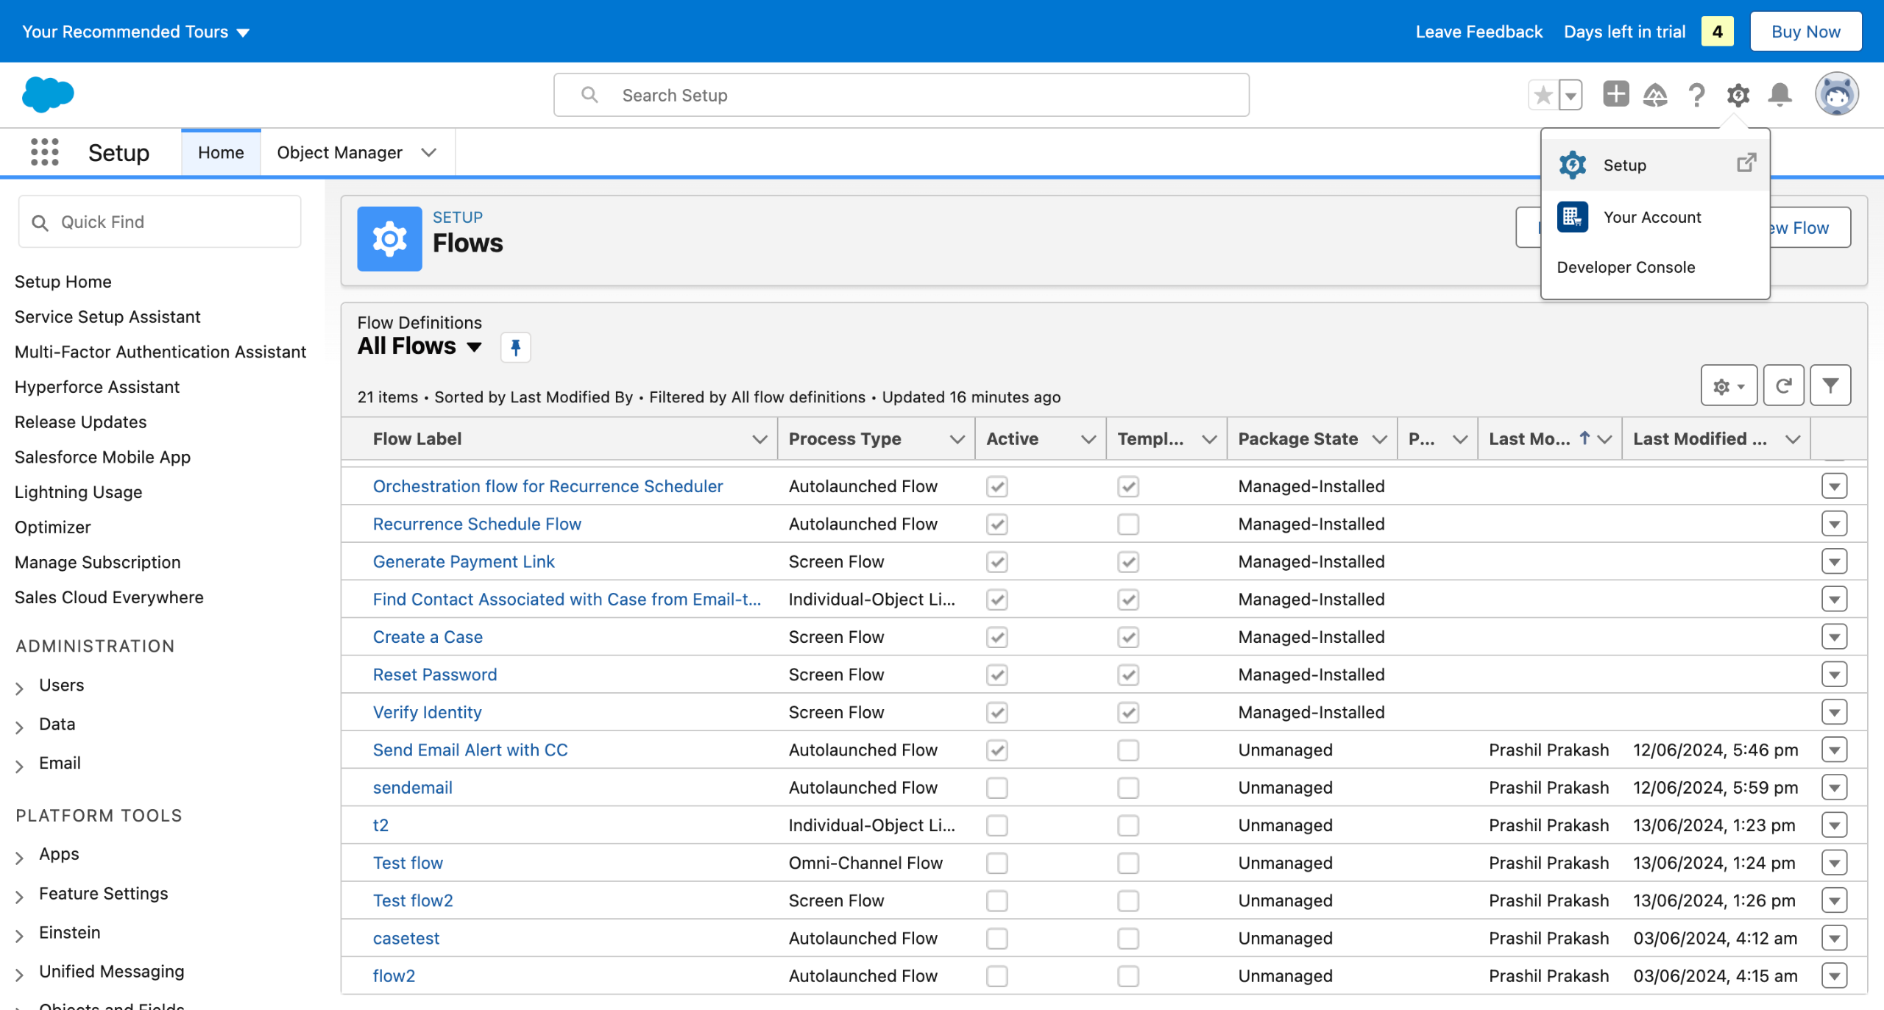Image resolution: width=1884 pixels, height=1010 pixels.
Task: Click the Buy Now button
Action: [x=1805, y=32]
